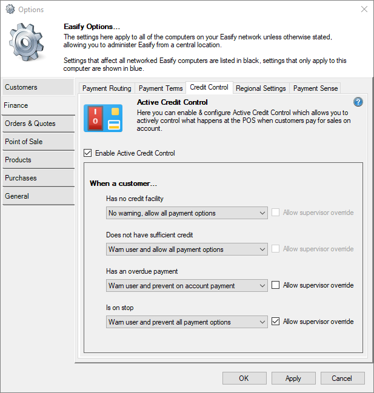Open the Customers options category
Viewport: 374px width, 393px height.
click(38, 87)
